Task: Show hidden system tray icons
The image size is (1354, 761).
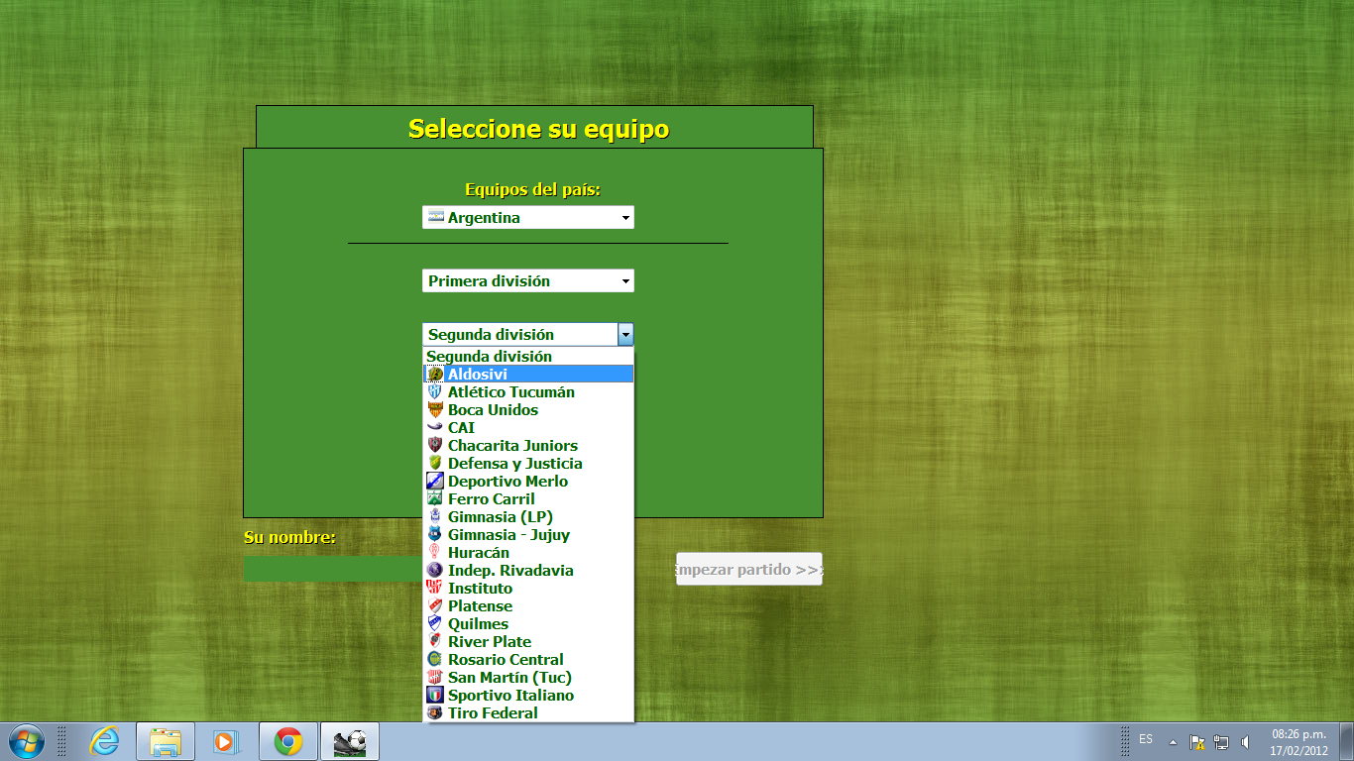Action: [1173, 742]
